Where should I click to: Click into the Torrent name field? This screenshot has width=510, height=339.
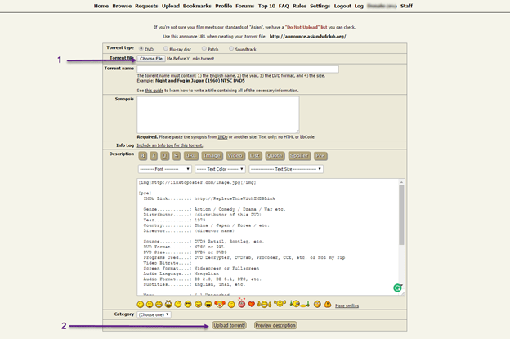pos(237,69)
